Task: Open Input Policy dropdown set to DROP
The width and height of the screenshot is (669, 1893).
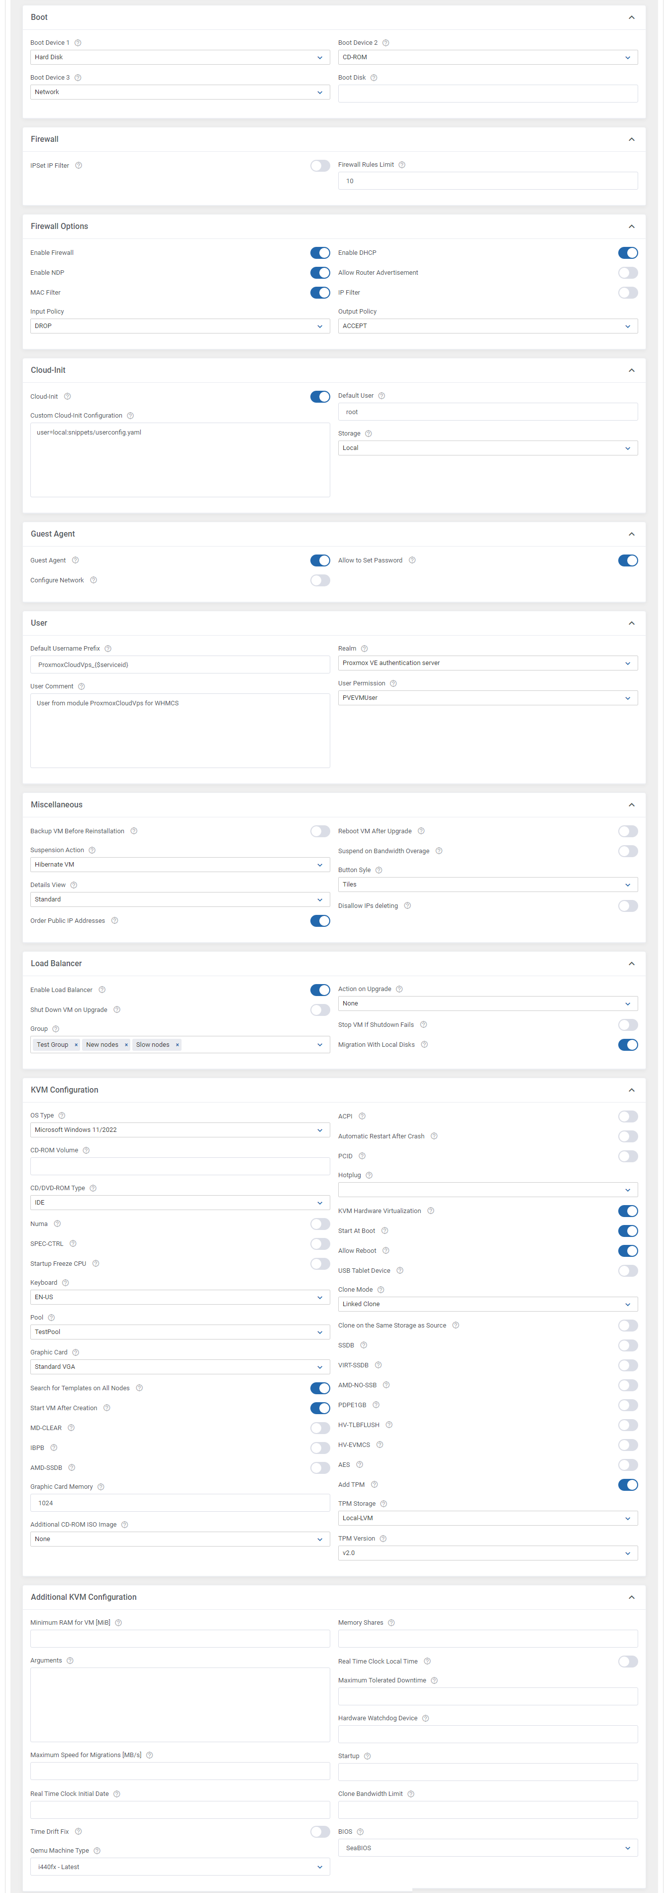Action: point(180,326)
